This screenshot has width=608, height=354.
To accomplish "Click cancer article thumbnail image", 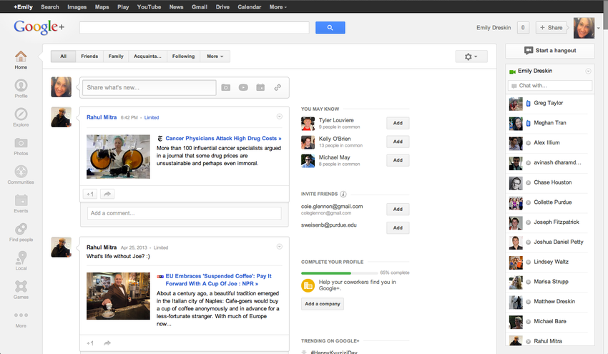I will 118,157.
